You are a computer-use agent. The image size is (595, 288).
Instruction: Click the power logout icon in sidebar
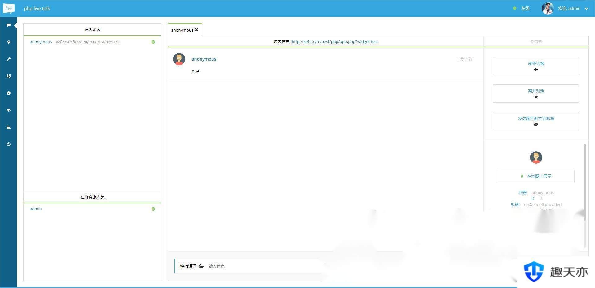coord(9,144)
